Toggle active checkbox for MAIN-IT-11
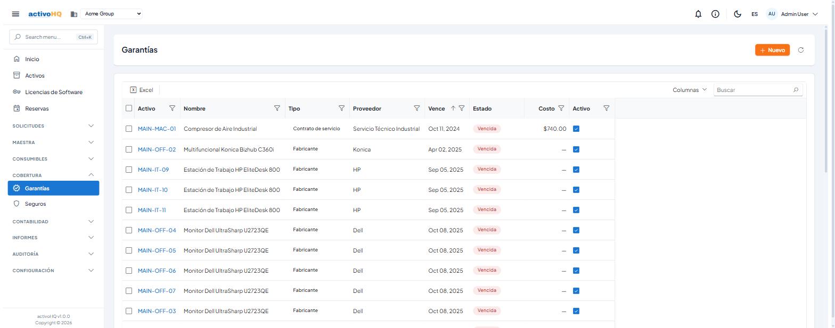This screenshot has height=328, width=835. pos(576,210)
